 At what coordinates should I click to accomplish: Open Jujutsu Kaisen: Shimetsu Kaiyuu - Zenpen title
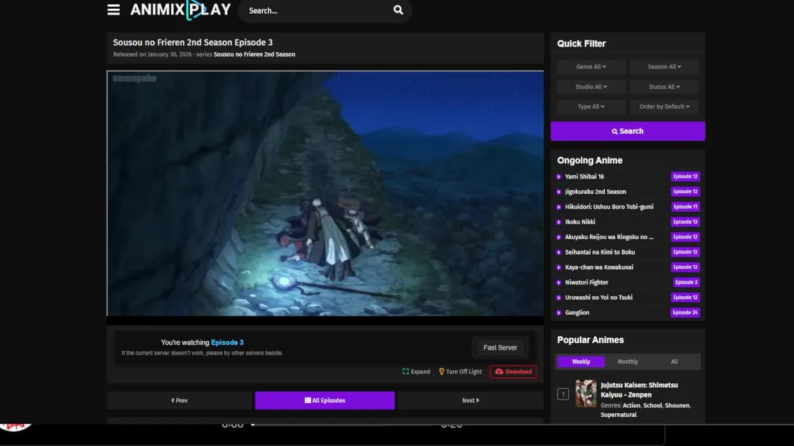click(x=639, y=390)
